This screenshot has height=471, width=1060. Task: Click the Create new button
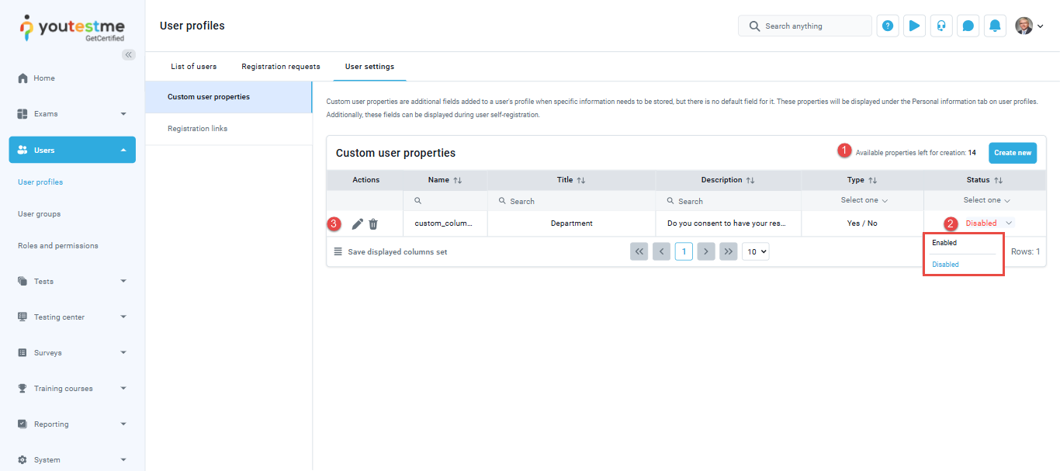tap(1013, 153)
